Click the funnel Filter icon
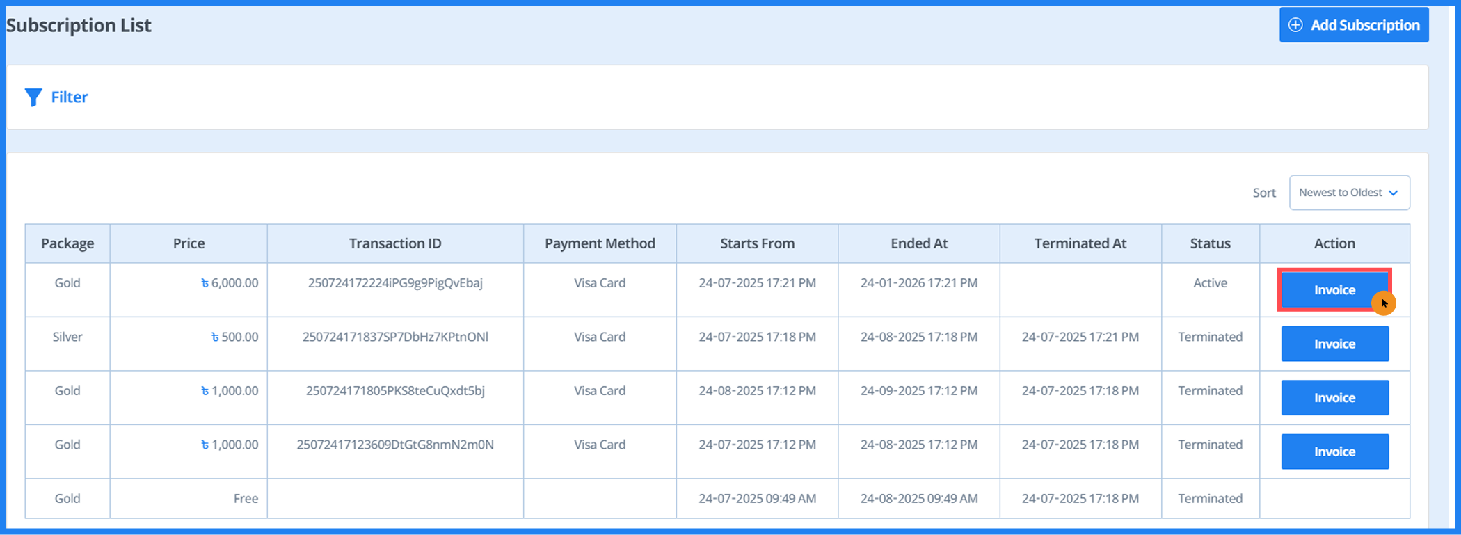Viewport: 1461px width, 535px height. pos(33,97)
